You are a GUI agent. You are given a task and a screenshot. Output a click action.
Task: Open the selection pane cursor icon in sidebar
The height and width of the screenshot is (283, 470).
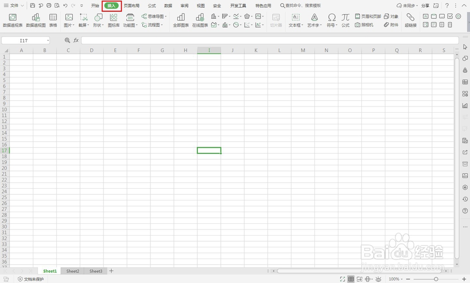(x=465, y=46)
